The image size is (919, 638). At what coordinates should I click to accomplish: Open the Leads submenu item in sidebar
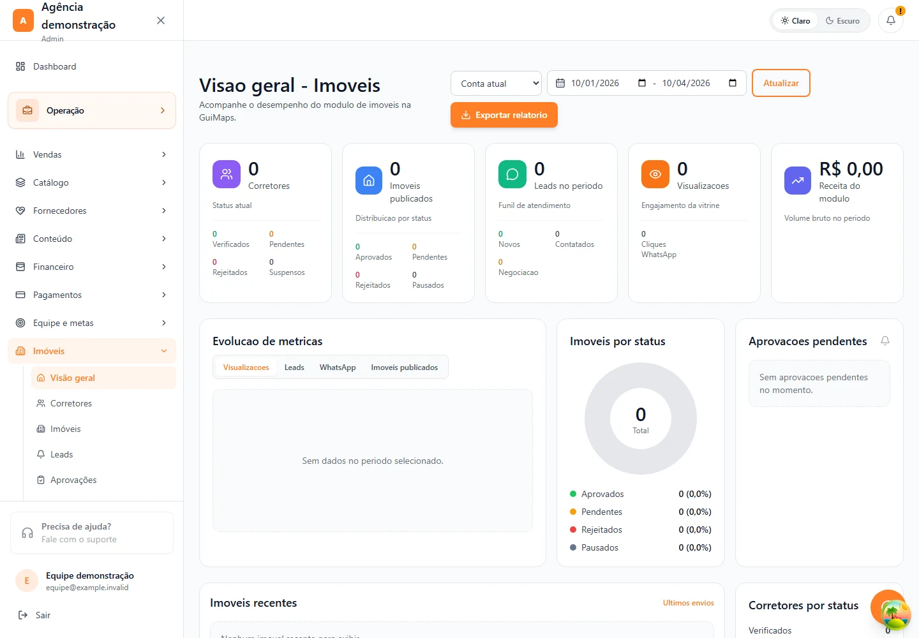click(x=103, y=454)
